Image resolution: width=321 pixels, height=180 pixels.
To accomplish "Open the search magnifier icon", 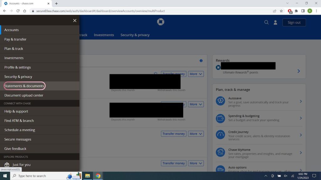I will pos(266,22).
